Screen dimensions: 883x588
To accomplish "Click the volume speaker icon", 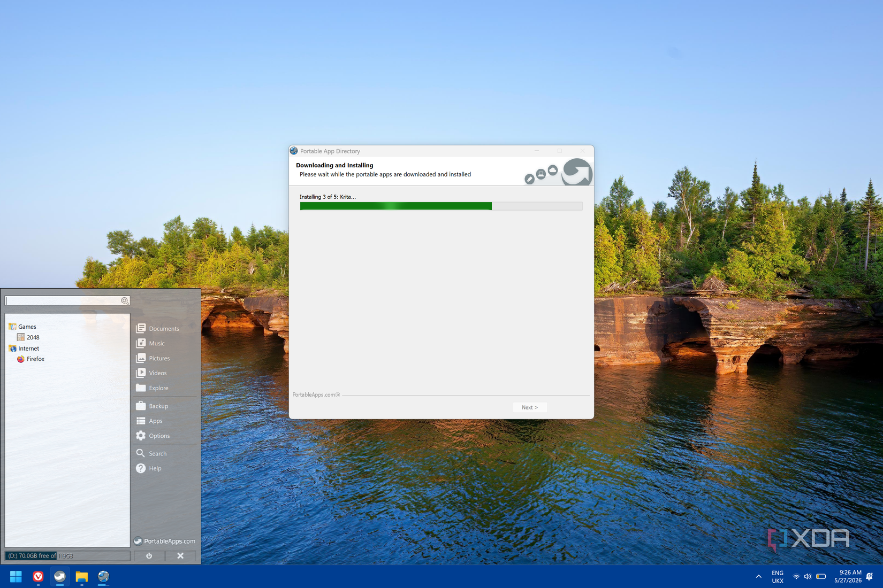I will 808,577.
